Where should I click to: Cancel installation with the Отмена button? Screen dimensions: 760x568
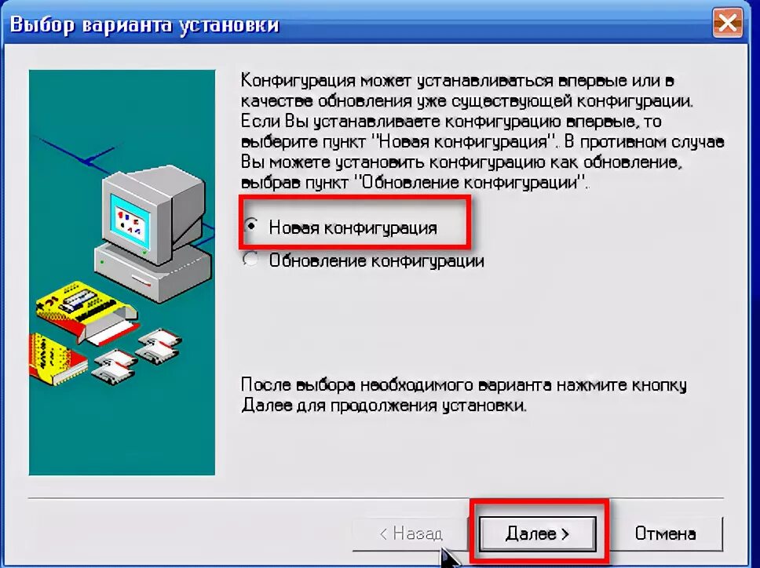click(665, 533)
